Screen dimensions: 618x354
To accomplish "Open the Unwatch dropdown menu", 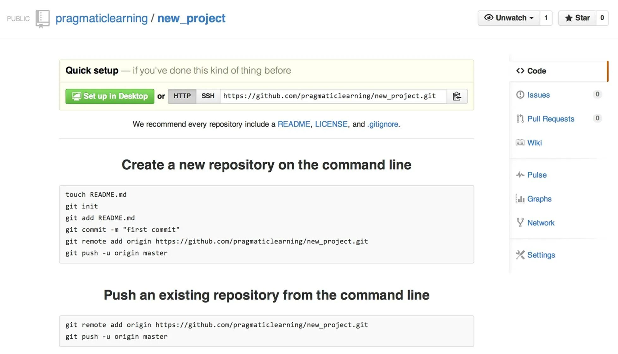I will 509,18.
